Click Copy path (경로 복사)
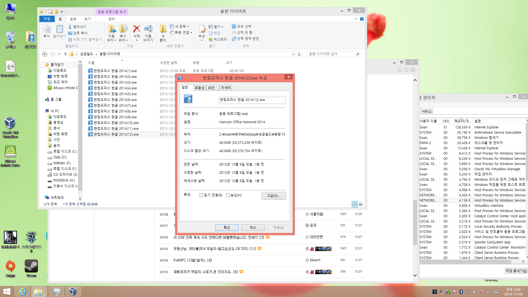 click(78, 33)
